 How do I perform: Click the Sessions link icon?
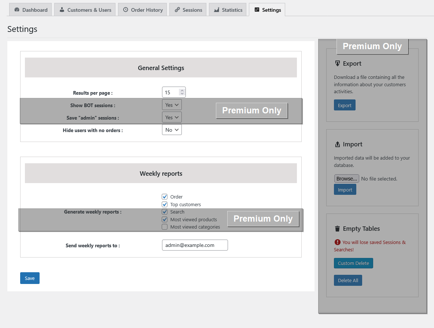coord(177,10)
